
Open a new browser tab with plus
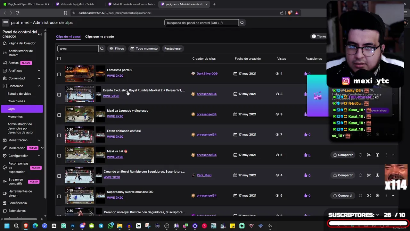[x=214, y=4]
